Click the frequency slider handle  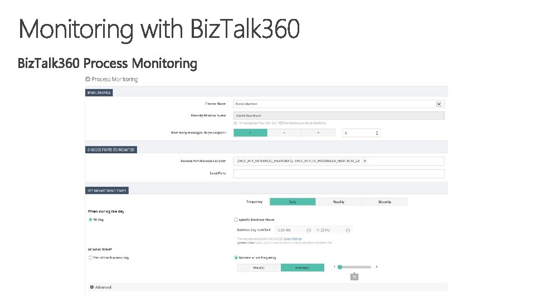340,267
